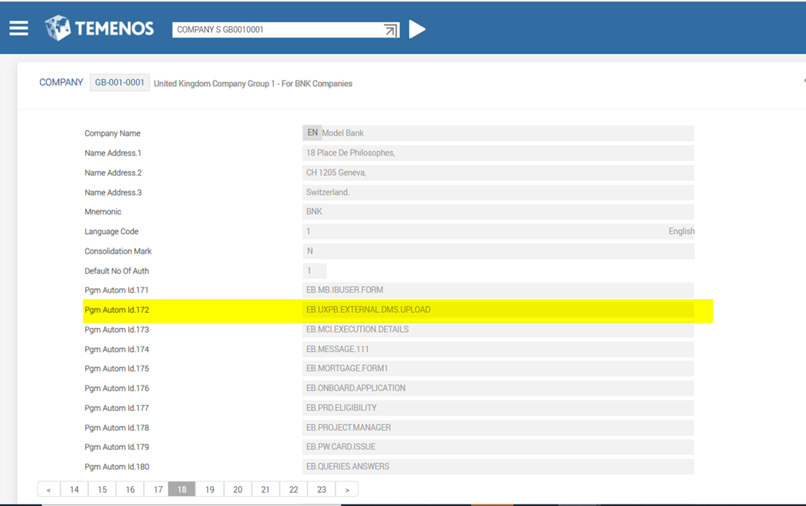Click the expand arrow icon in command box
Screen dimensions: 806x506
point(391,30)
